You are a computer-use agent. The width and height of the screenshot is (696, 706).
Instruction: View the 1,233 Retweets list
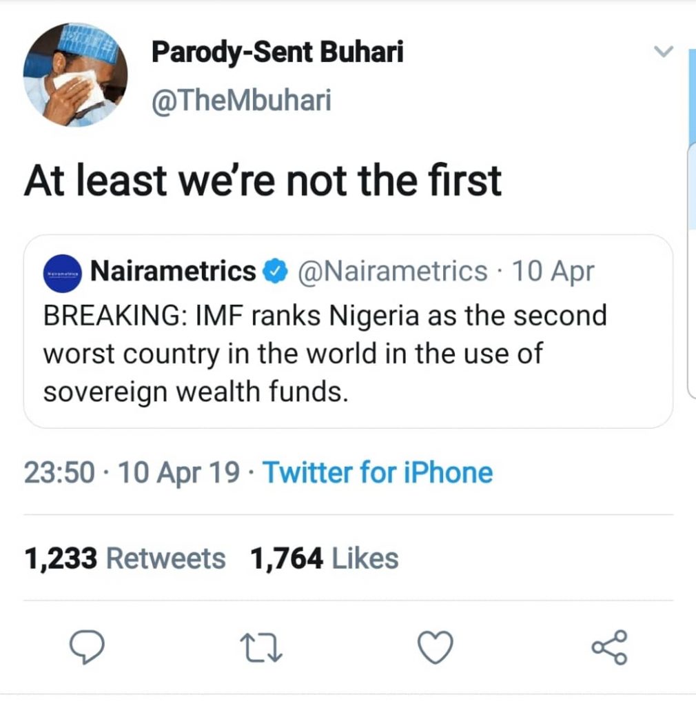[x=125, y=558]
